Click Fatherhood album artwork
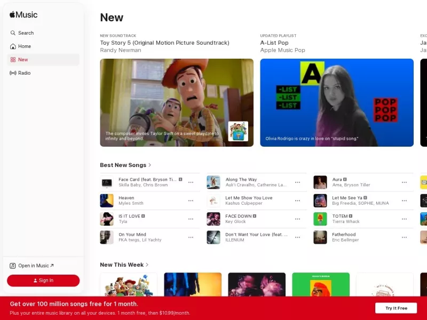The height and width of the screenshot is (320, 427). click(x=320, y=237)
